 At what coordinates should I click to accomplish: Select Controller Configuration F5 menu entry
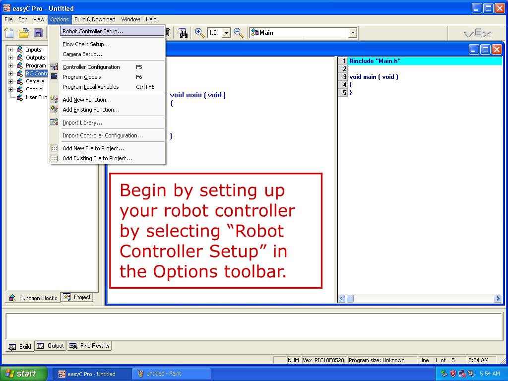pyautogui.click(x=112, y=67)
